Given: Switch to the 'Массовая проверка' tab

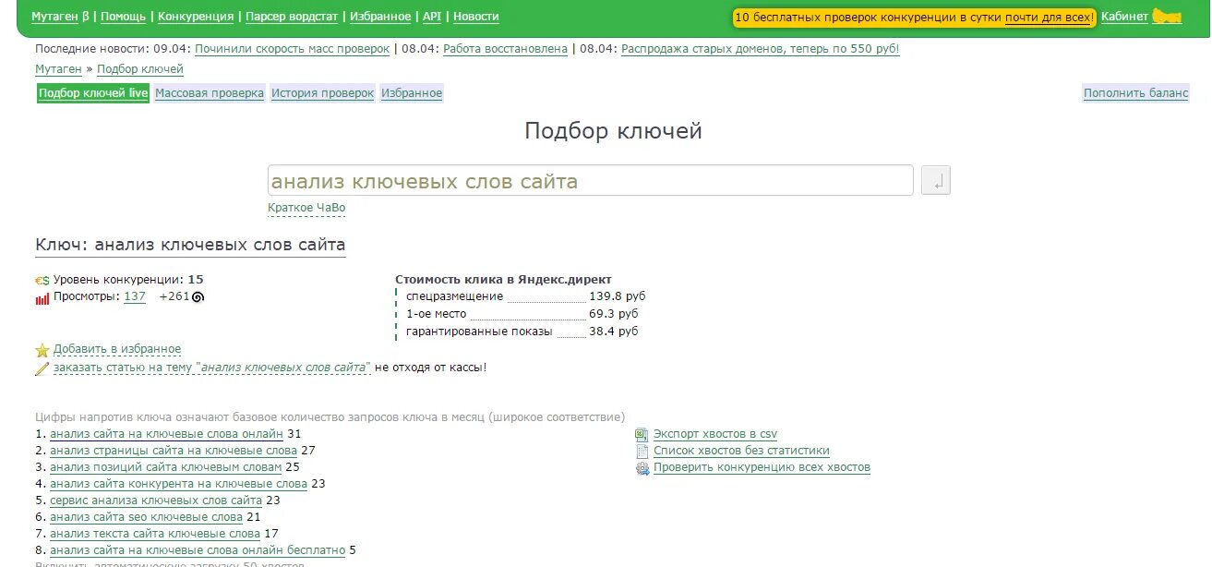Looking at the screenshot, I should click(210, 92).
